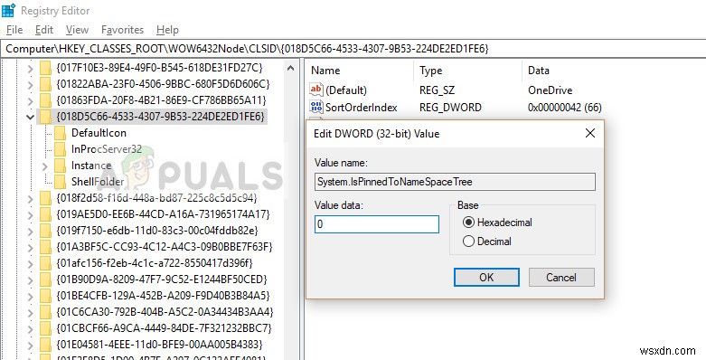Click folder icon of {01B90D9A-8209-47F7-9C52-E1244BF50CED}
This screenshot has width=706, height=360.
point(45,279)
